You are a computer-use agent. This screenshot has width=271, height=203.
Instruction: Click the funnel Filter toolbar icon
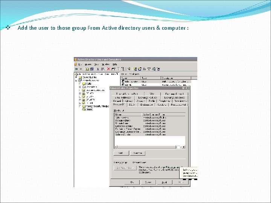coord(149,69)
